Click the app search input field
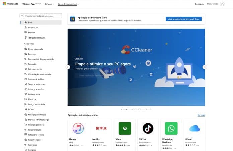 click(42, 16)
